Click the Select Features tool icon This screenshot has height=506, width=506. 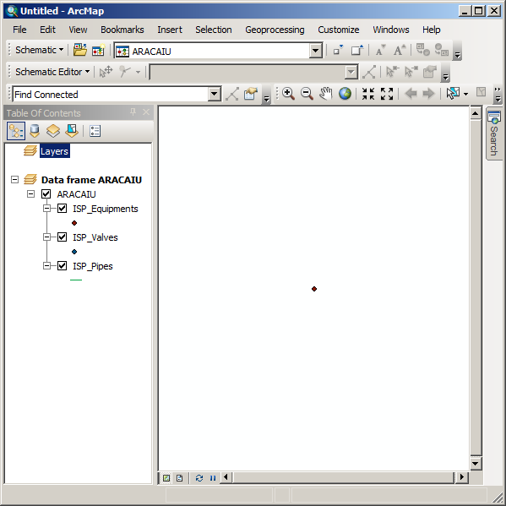[453, 94]
